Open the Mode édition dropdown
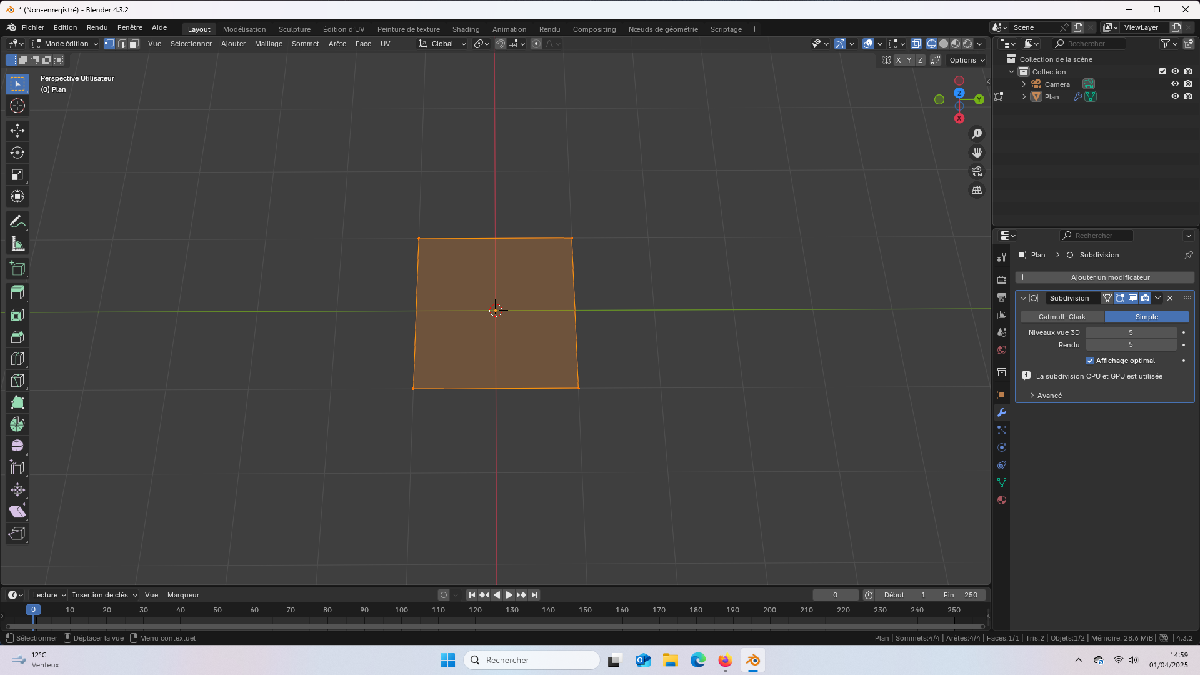Image resolution: width=1200 pixels, height=675 pixels. 65,44
